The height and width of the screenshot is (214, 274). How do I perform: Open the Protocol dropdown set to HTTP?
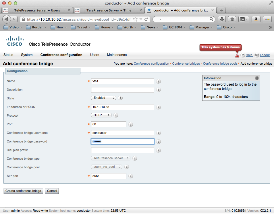(101, 115)
